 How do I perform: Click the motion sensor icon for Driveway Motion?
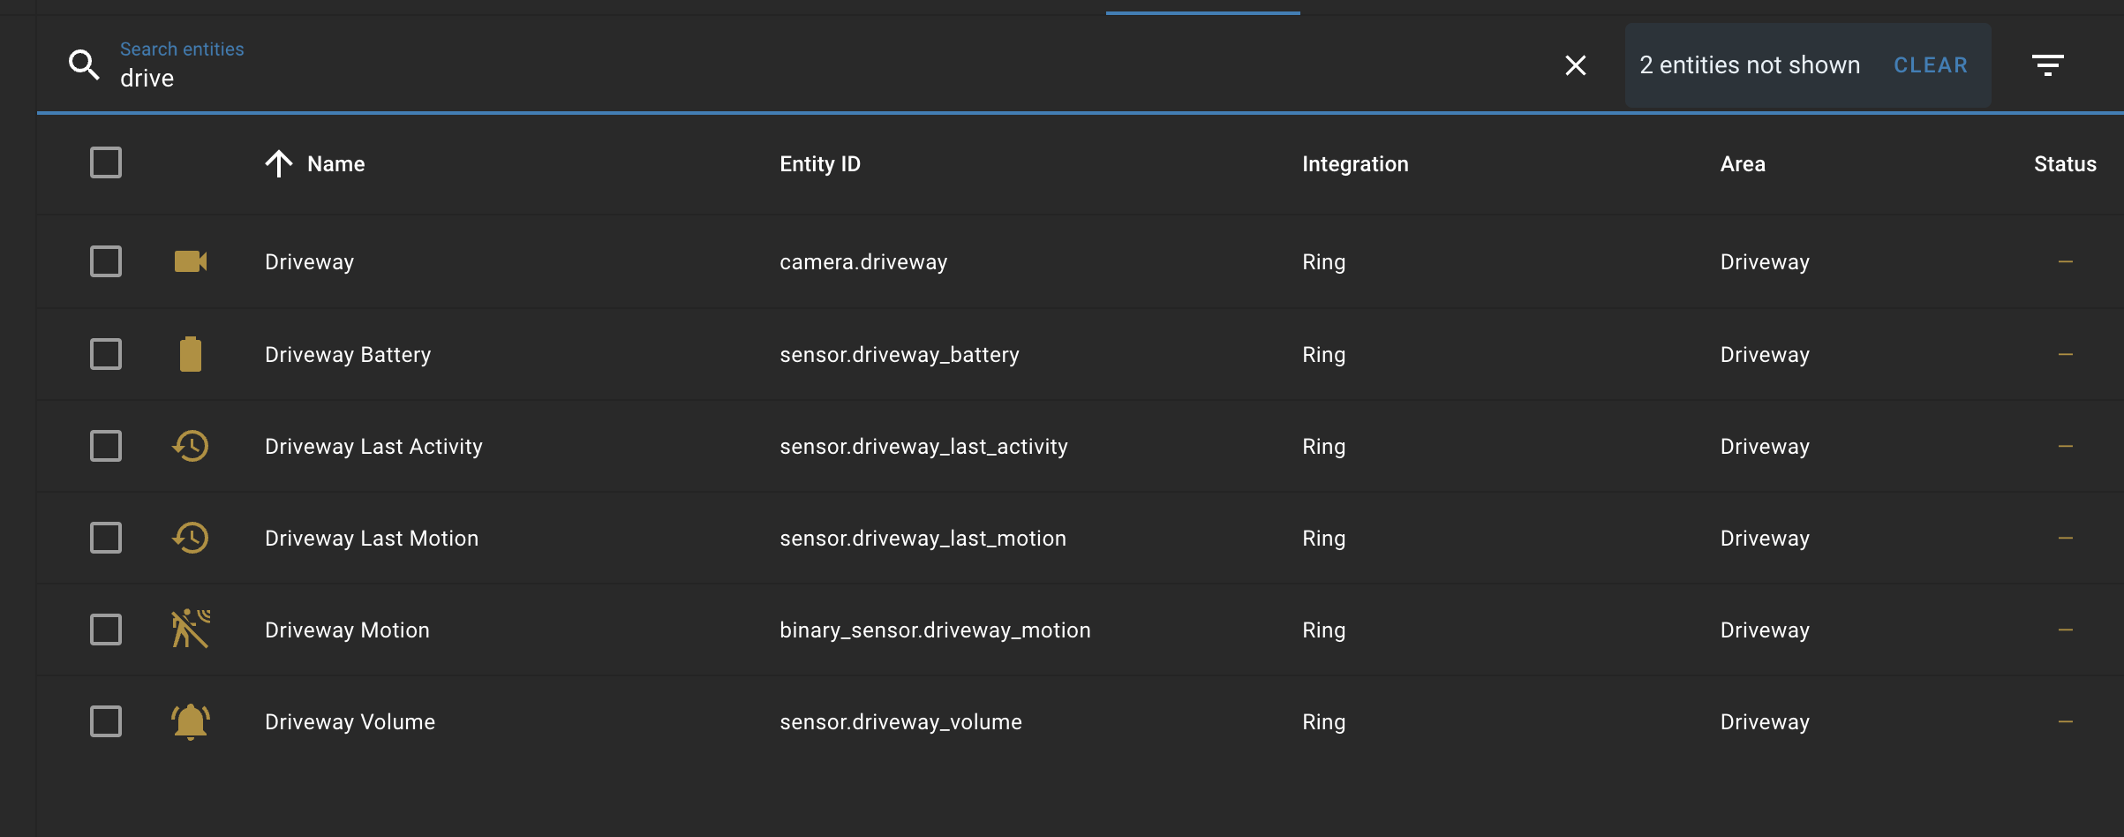coord(190,629)
